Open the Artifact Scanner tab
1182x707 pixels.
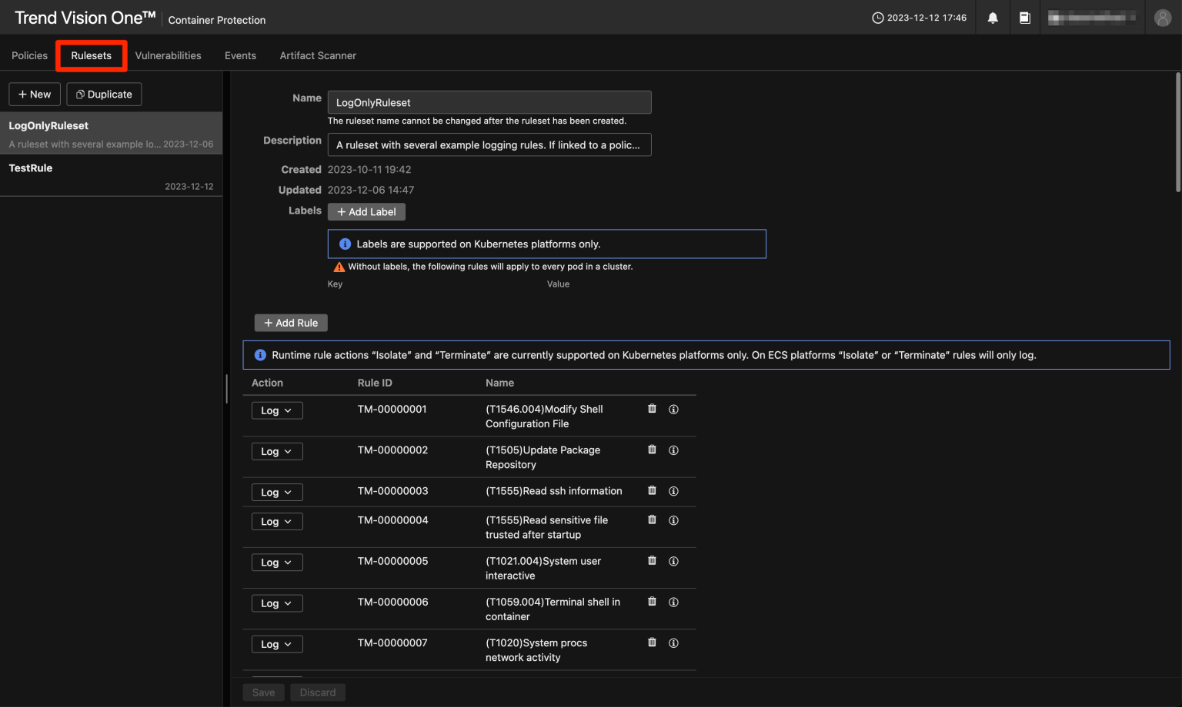pyautogui.click(x=318, y=55)
